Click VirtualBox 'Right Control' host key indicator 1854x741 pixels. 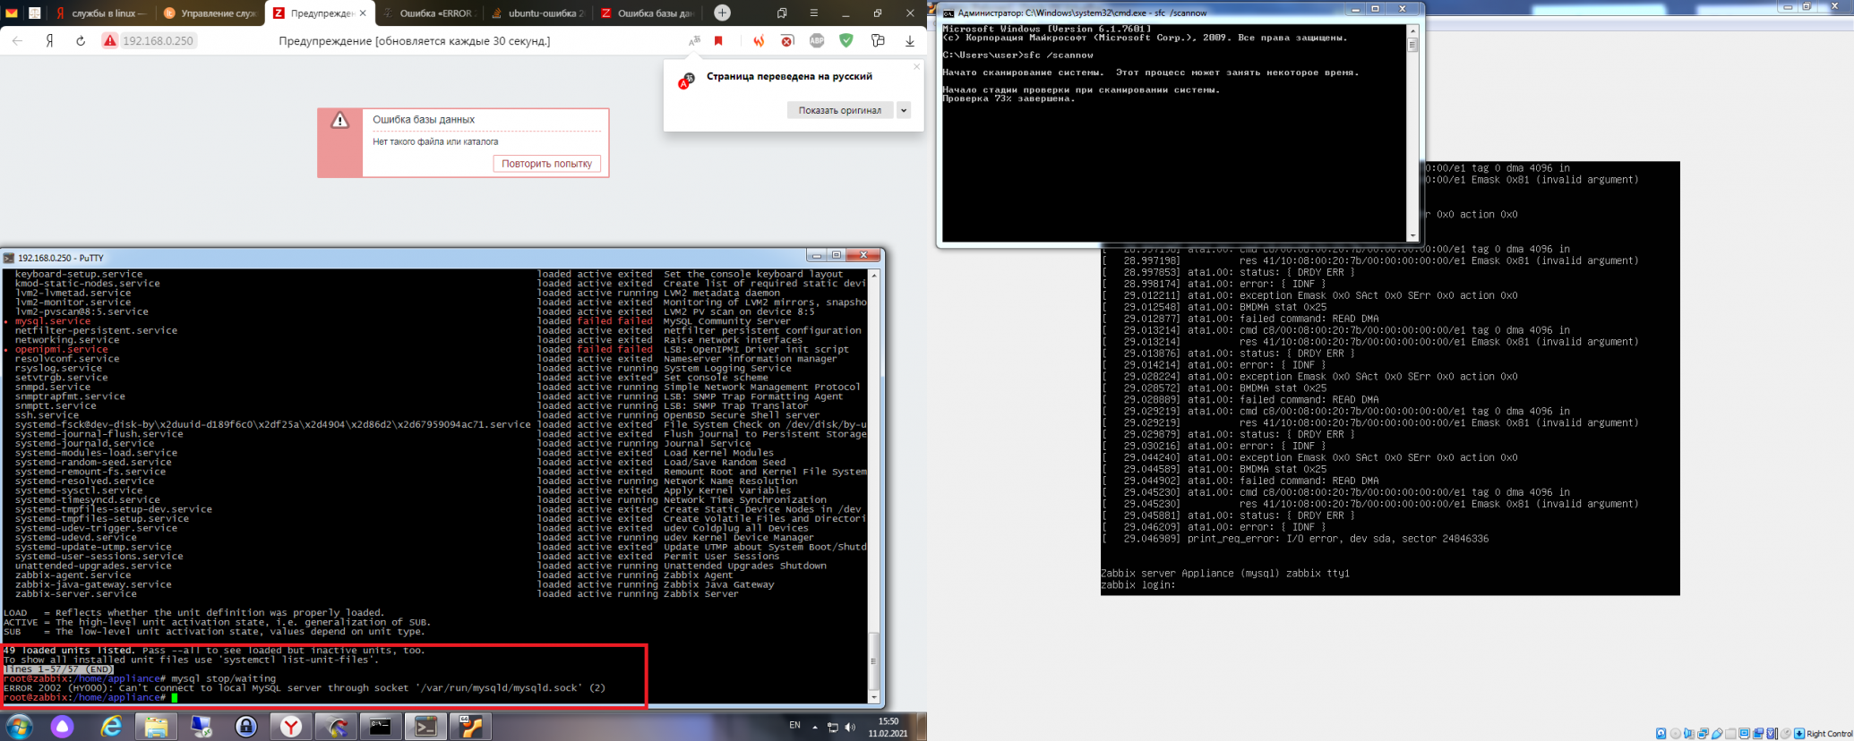pos(1829,734)
